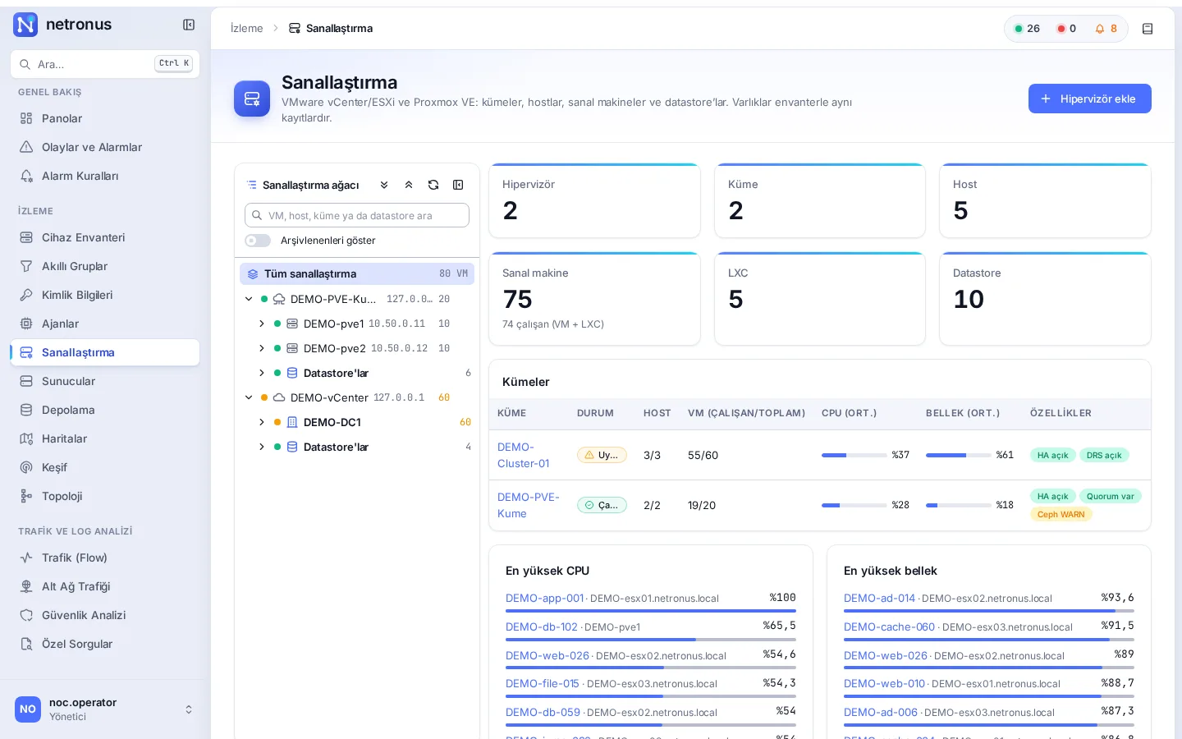Open Kimlik Bilgileri
This screenshot has height=739, width=1182.
[x=105, y=295]
